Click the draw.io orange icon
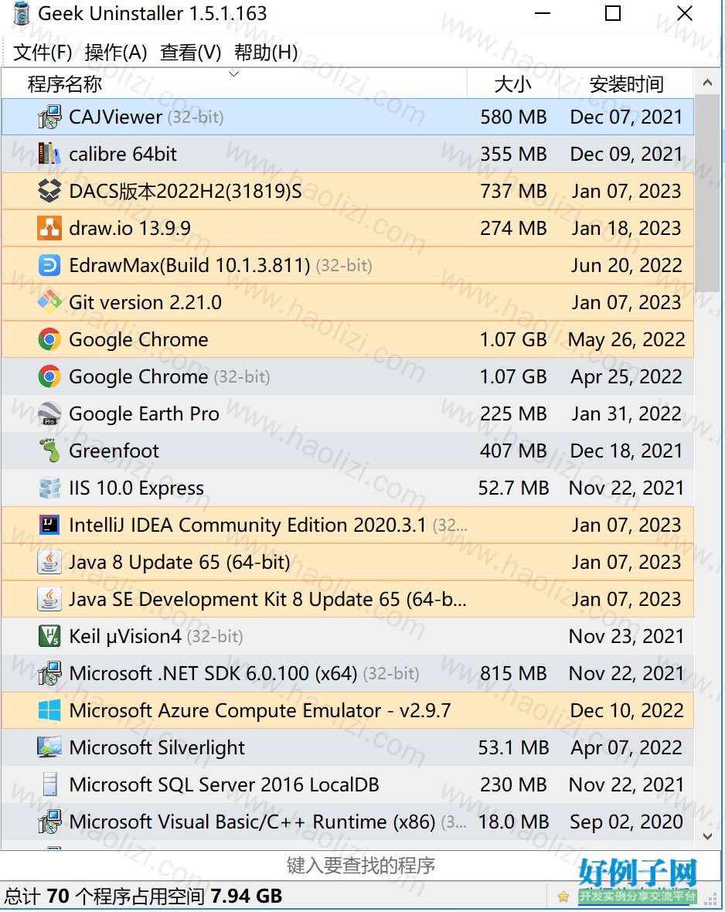This screenshot has width=725, height=912. (x=49, y=228)
